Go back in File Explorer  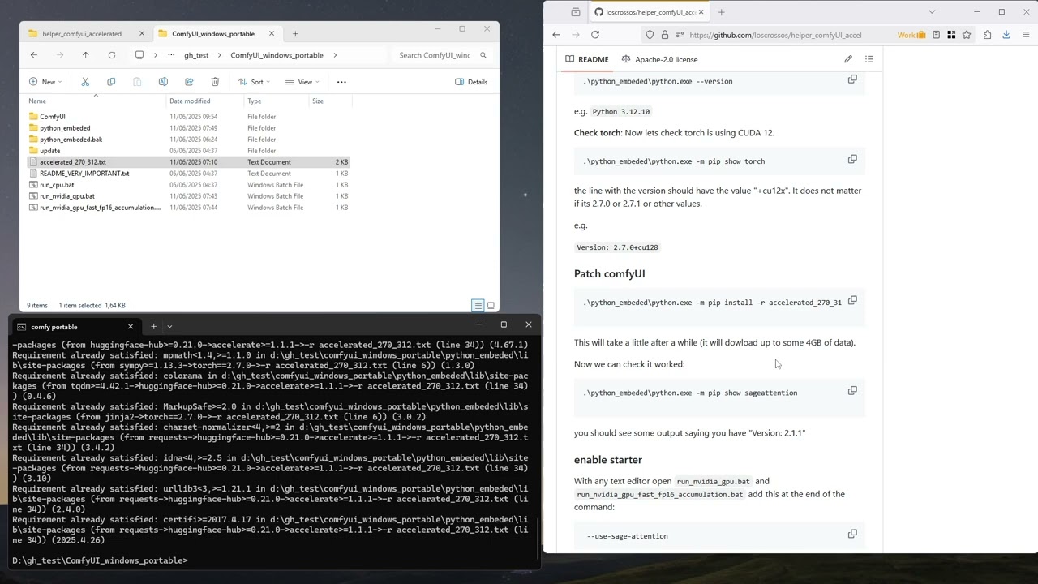[x=33, y=55]
